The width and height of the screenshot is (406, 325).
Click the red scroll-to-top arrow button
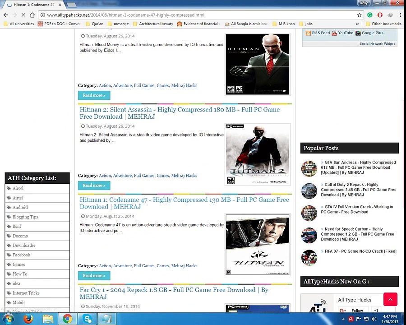390,299
